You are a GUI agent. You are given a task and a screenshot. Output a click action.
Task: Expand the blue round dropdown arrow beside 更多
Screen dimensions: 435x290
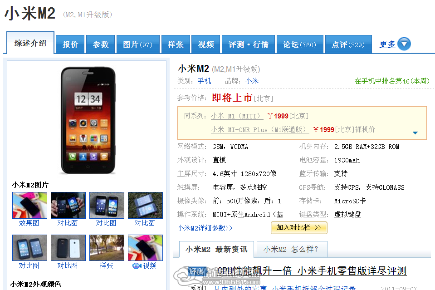404,44
